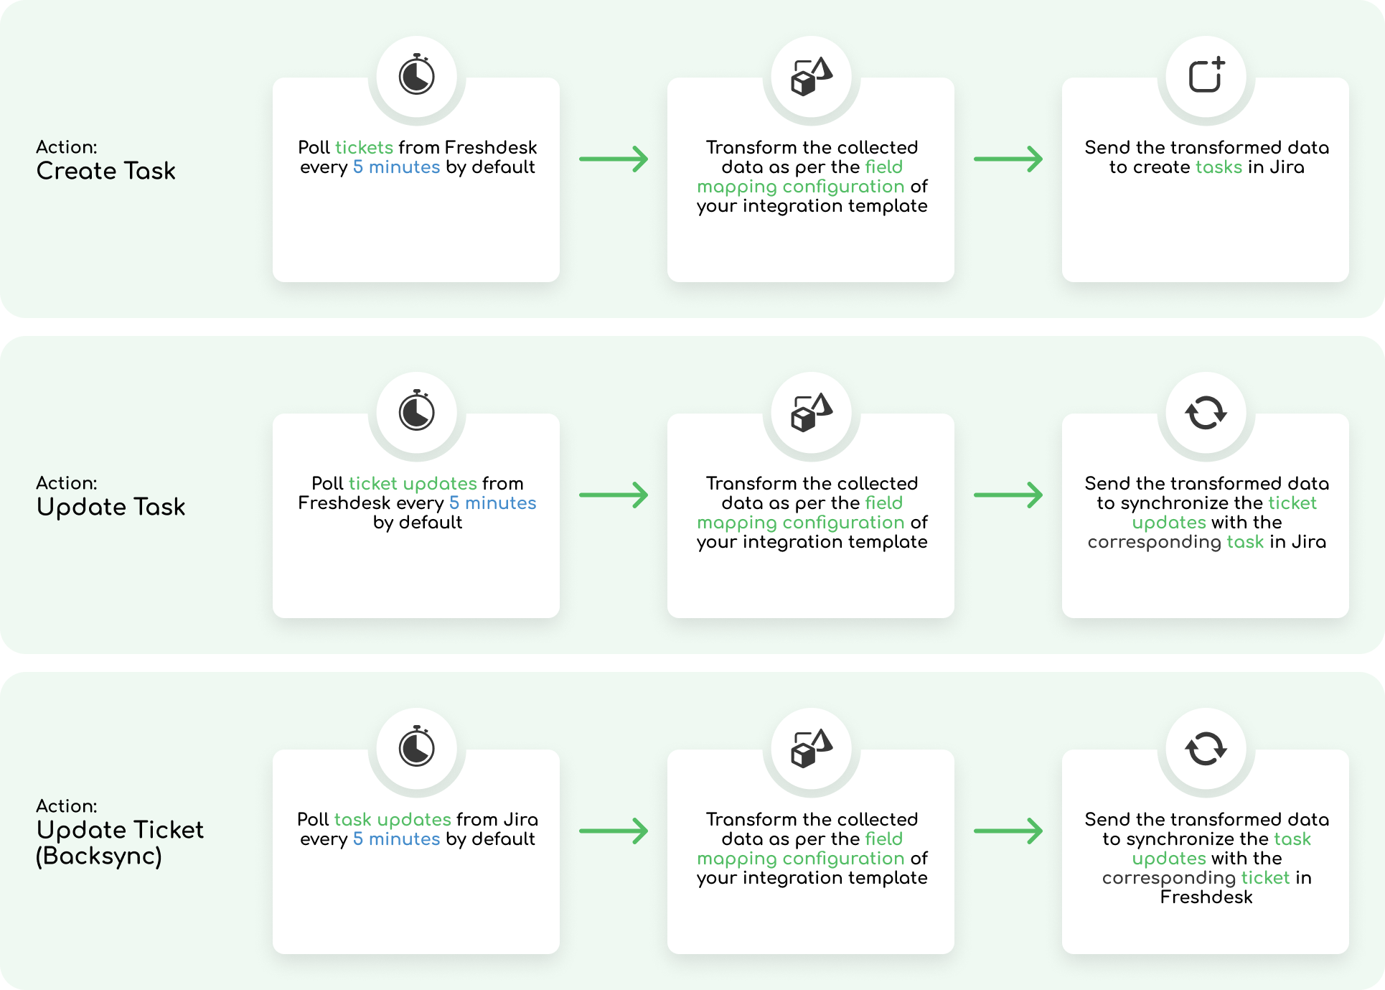This screenshot has height=990, width=1385.
Task: Click the first green arrow in Create Task row
Action: (614, 159)
